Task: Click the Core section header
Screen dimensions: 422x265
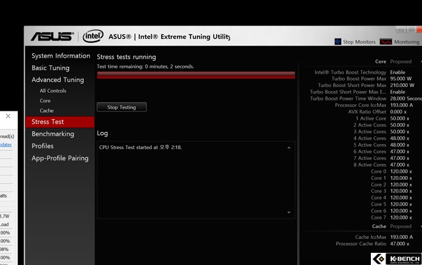Action: [x=380, y=61]
